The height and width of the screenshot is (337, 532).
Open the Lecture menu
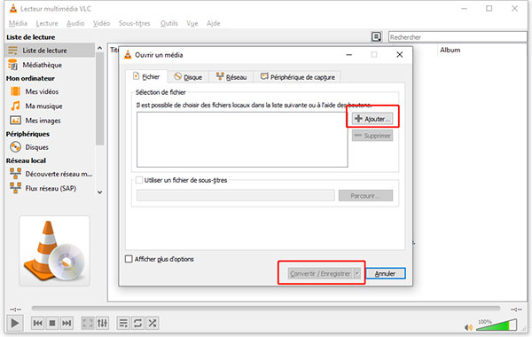47,23
